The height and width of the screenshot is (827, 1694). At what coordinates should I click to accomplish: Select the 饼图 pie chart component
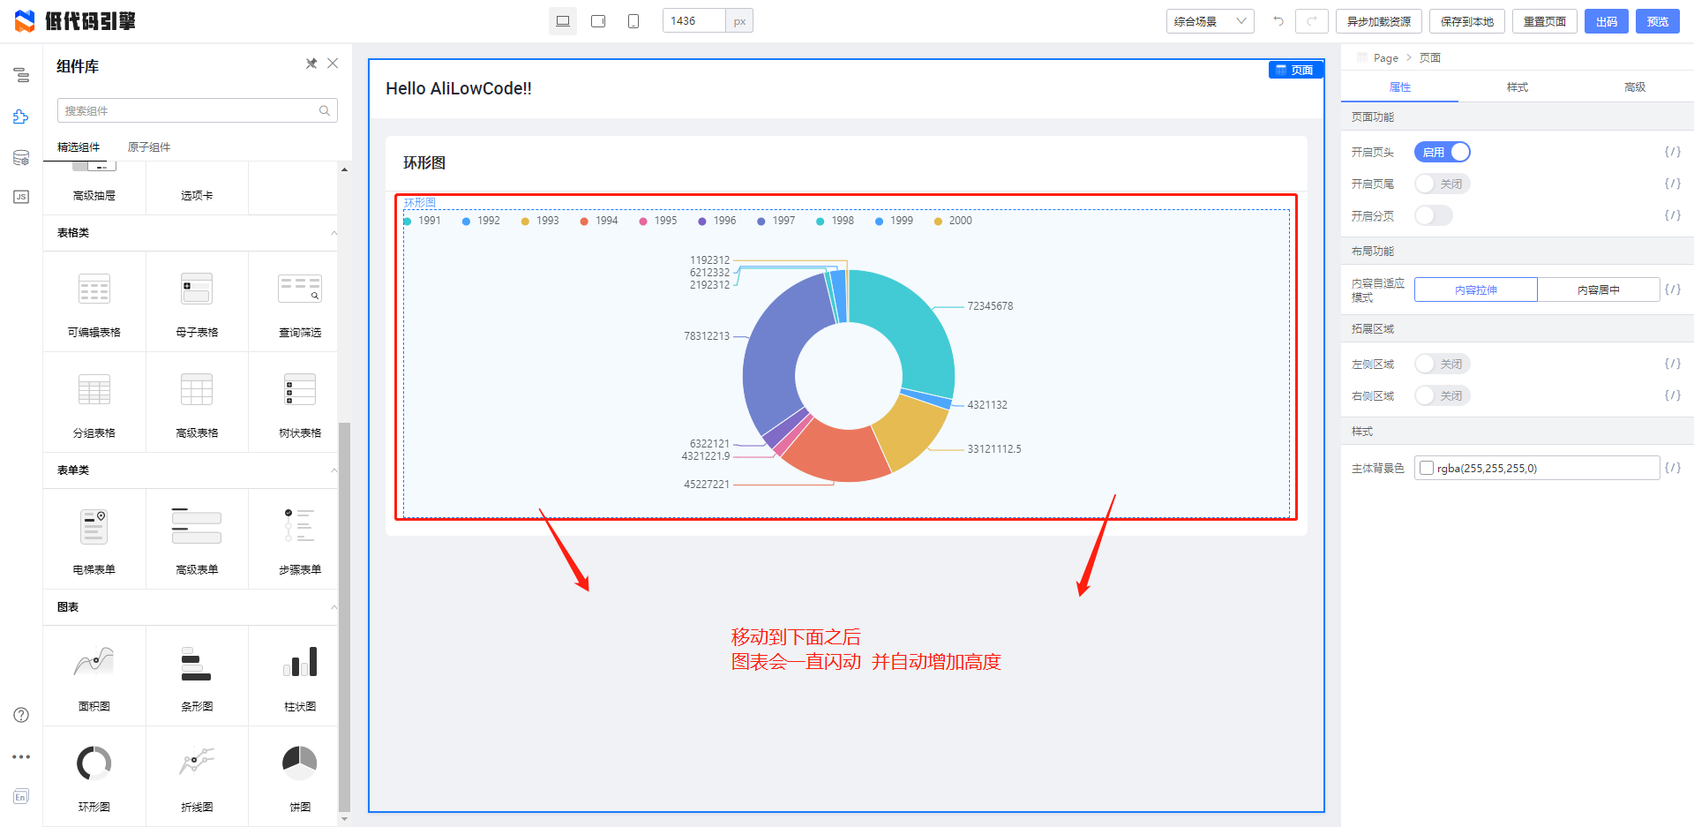pyautogui.click(x=300, y=777)
